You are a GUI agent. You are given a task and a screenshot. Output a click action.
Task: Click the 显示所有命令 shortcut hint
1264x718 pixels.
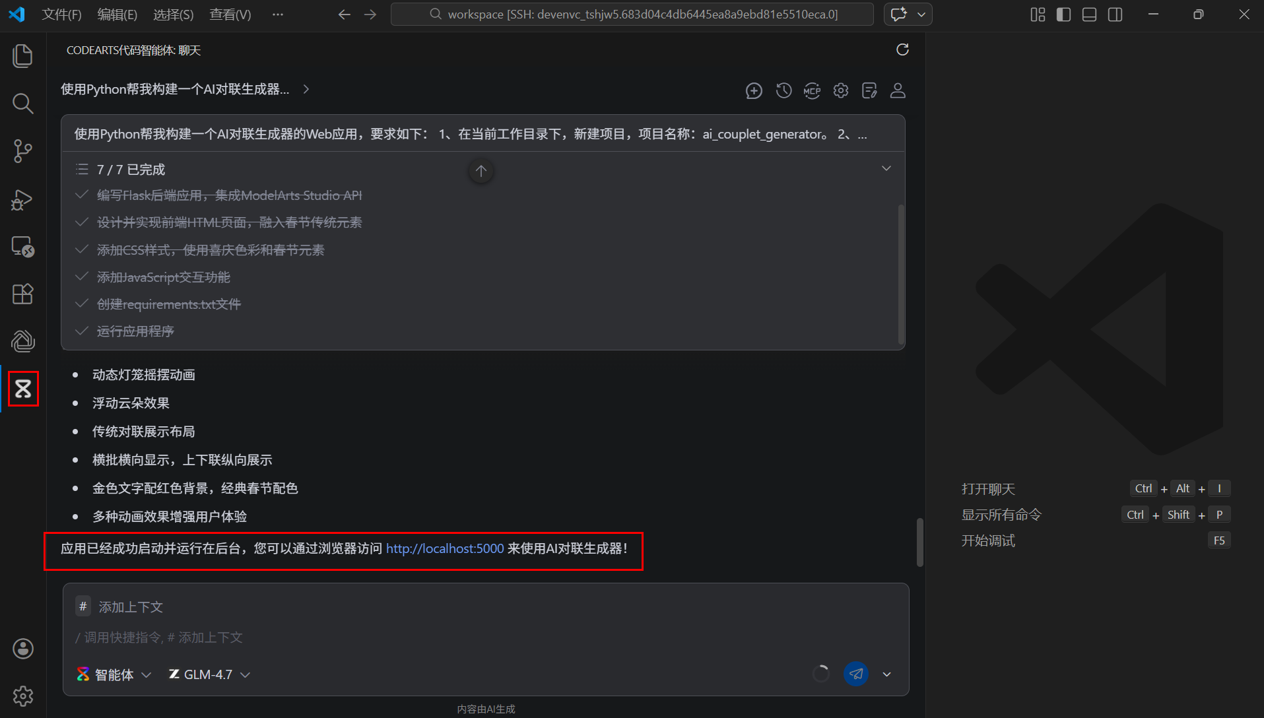[x=1001, y=515]
